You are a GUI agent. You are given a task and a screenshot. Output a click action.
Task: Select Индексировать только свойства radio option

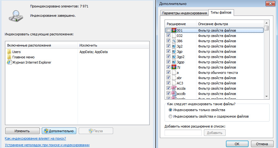click(x=170, y=110)
